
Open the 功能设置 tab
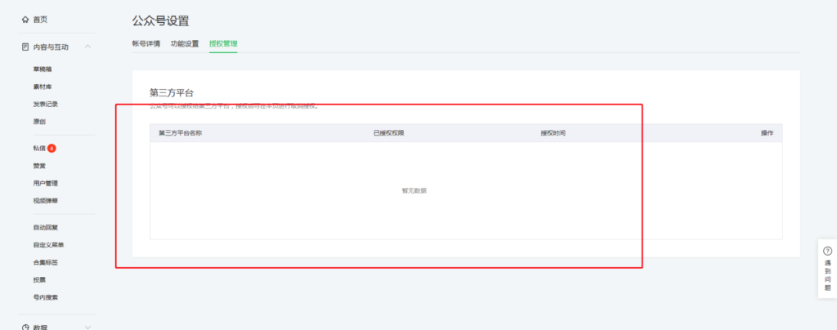point(184,43)
